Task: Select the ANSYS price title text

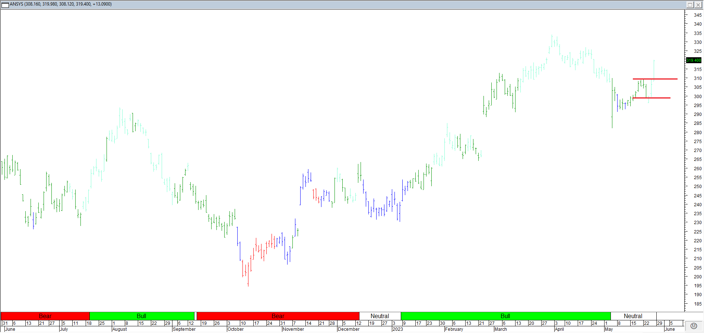Action: point(61,4)
